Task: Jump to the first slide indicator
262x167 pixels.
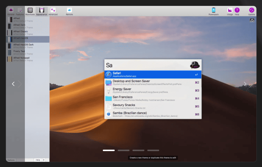Action: click(109, 150)
